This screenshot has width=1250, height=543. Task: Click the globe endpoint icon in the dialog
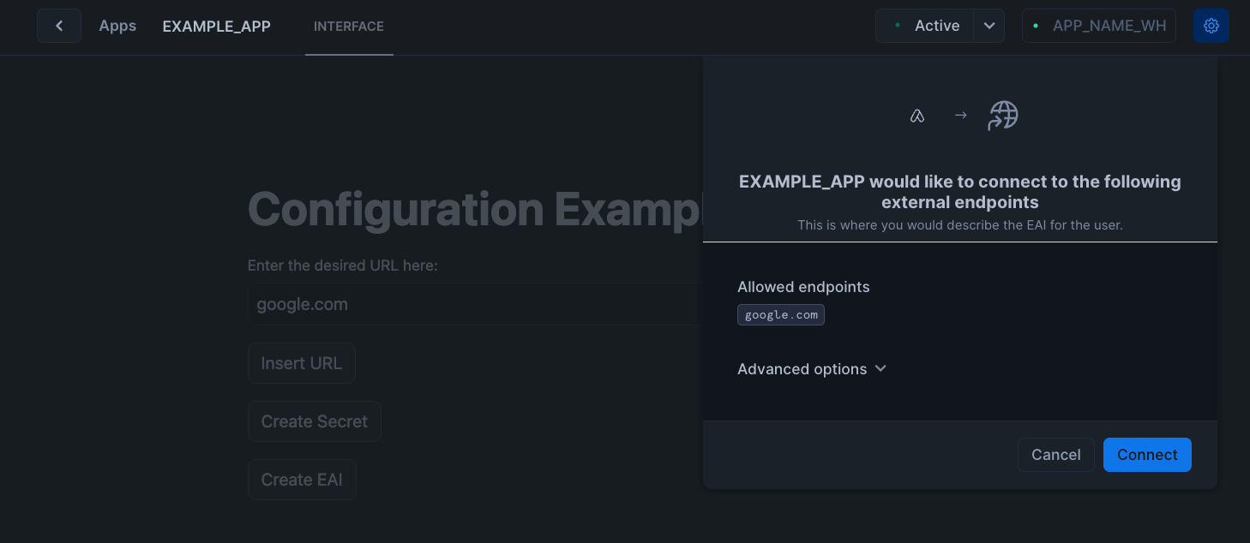(1001, 115)
